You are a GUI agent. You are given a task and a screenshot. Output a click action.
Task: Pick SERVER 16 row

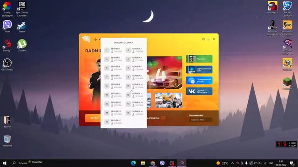[135, 113]
